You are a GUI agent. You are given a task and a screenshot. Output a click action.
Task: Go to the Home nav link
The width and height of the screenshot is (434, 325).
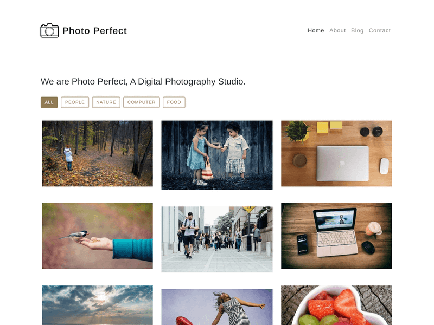(x=316, y=30)
